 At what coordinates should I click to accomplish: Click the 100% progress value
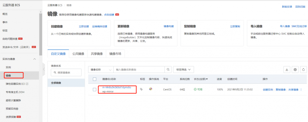point(220,89)
